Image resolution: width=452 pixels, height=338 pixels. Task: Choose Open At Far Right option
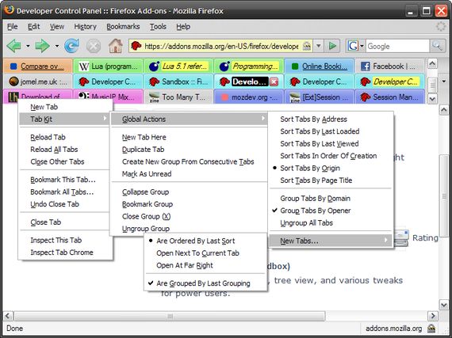205,265
